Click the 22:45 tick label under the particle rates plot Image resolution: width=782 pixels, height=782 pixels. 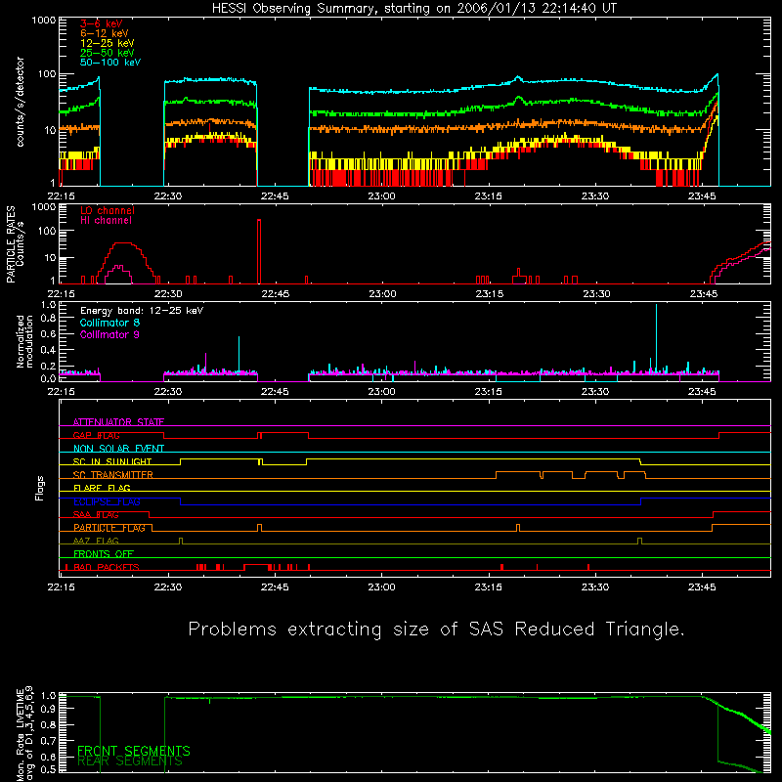coord(275,294)
